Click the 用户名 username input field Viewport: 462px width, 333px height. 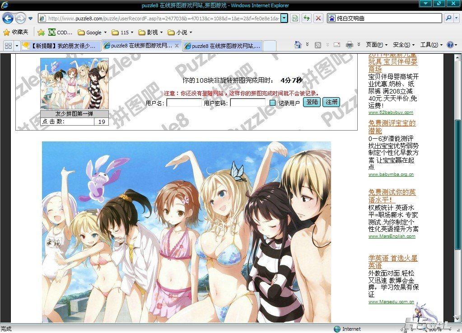click(x=184, y=103)
